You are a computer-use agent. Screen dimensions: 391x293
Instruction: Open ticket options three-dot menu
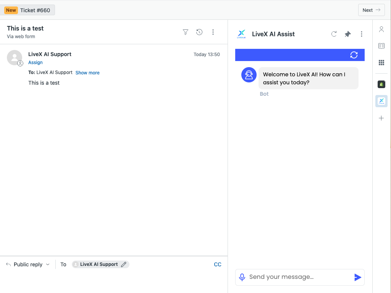point(213,32)
